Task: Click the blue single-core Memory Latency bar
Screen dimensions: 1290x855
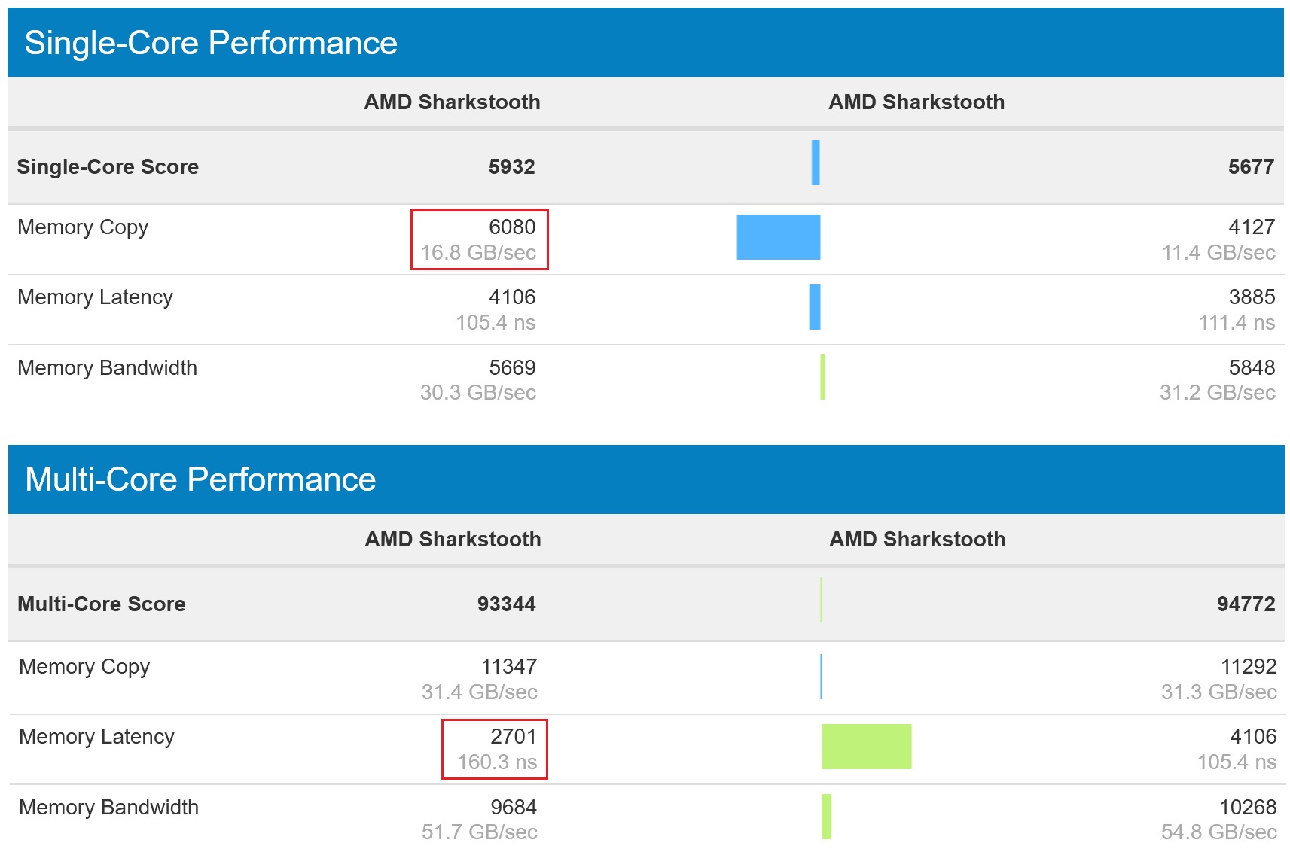Action: [814, 307]
